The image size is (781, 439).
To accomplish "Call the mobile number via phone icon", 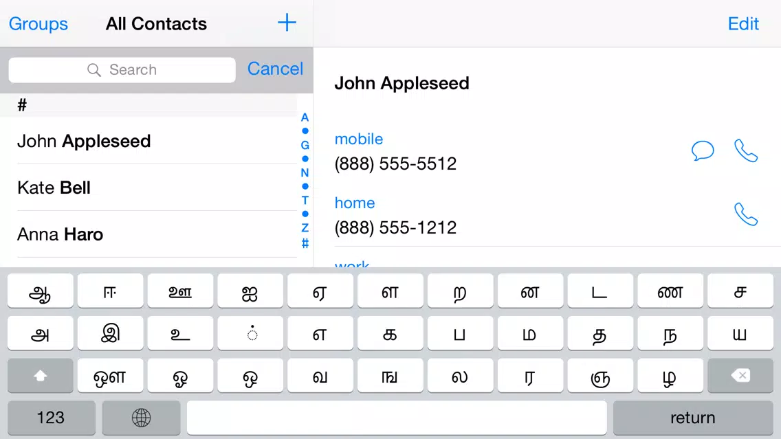I will pos(746,151).
